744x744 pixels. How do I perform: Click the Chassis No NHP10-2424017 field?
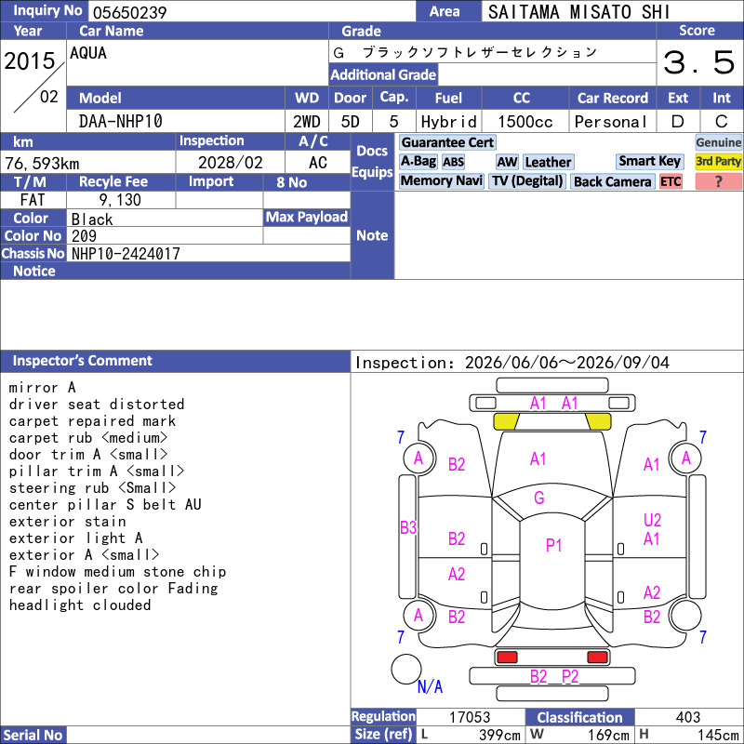point(208,253)
